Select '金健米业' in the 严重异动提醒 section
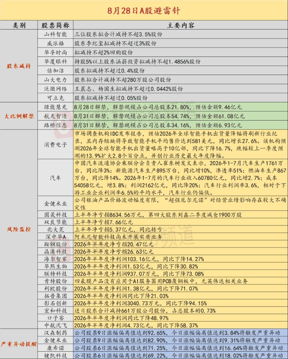The width and height of the screenshot is (288, 359). tap(55, 340)
